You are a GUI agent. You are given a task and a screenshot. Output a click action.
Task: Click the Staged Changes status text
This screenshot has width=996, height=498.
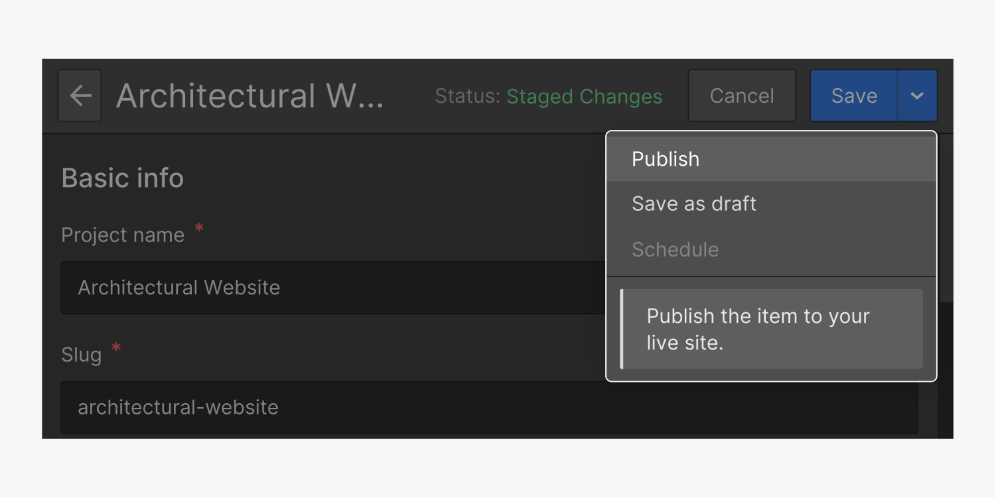585,96
